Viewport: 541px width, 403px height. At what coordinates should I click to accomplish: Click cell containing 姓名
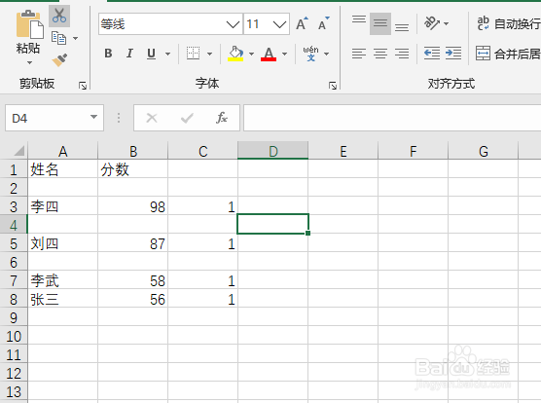pyautogui.click(x=63, y=169)
